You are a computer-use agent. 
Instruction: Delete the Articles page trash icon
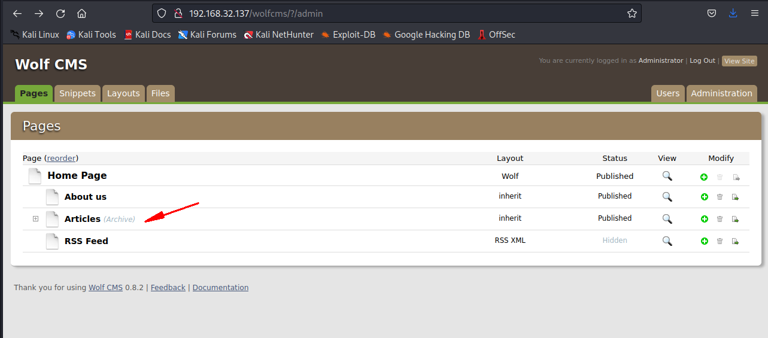(720, 219)
